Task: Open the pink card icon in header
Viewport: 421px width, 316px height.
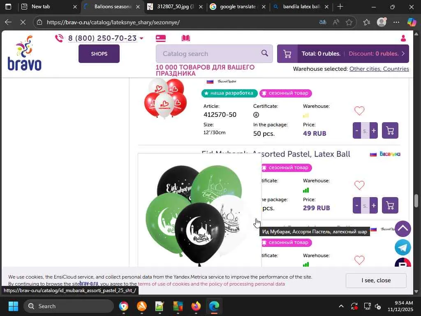Action: pyautogui.click(x=161, y=38)
